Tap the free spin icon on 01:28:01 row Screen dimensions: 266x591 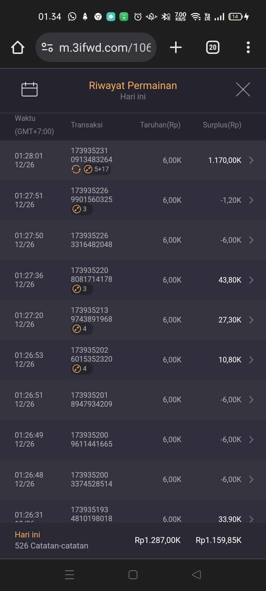tap(76, 169)
